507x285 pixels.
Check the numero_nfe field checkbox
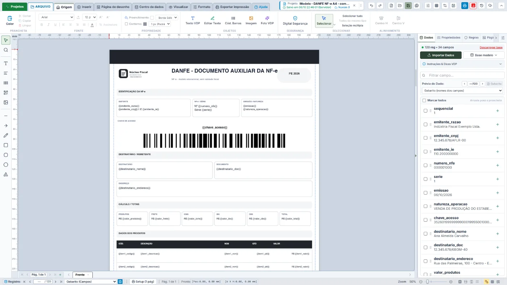coord(426,165)
